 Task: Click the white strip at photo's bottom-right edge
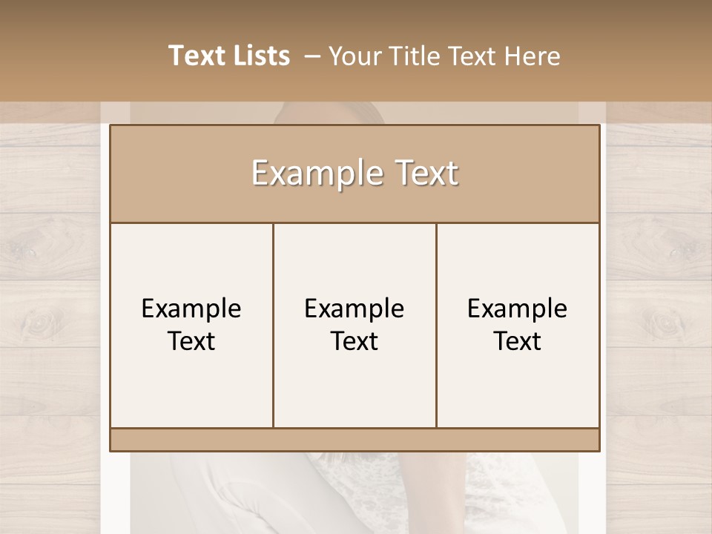coord(592,493)
